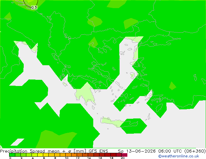Viewport: 206px width, 159px height.
Task: Click the legend scale label "14"
Action: point(89,158)
